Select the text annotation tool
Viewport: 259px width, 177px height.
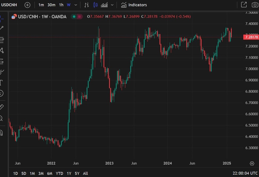(3, 82)
